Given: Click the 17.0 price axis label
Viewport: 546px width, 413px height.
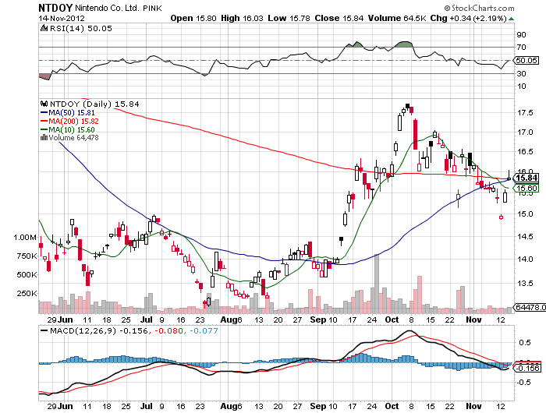Looking at the screenshot, I should point(525,132).
